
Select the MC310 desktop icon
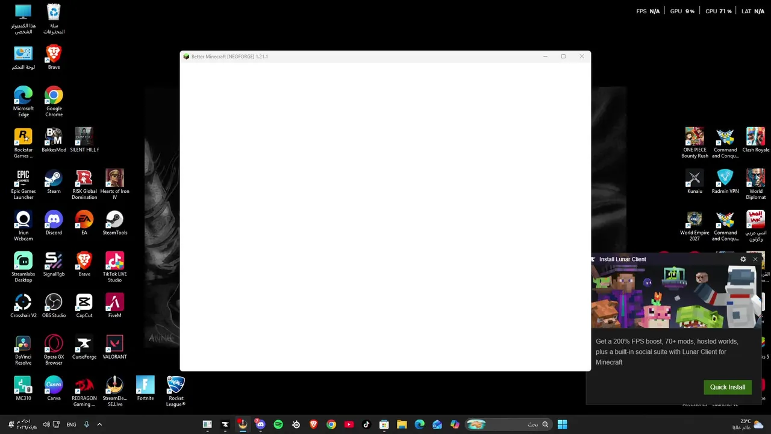point(23,388)
